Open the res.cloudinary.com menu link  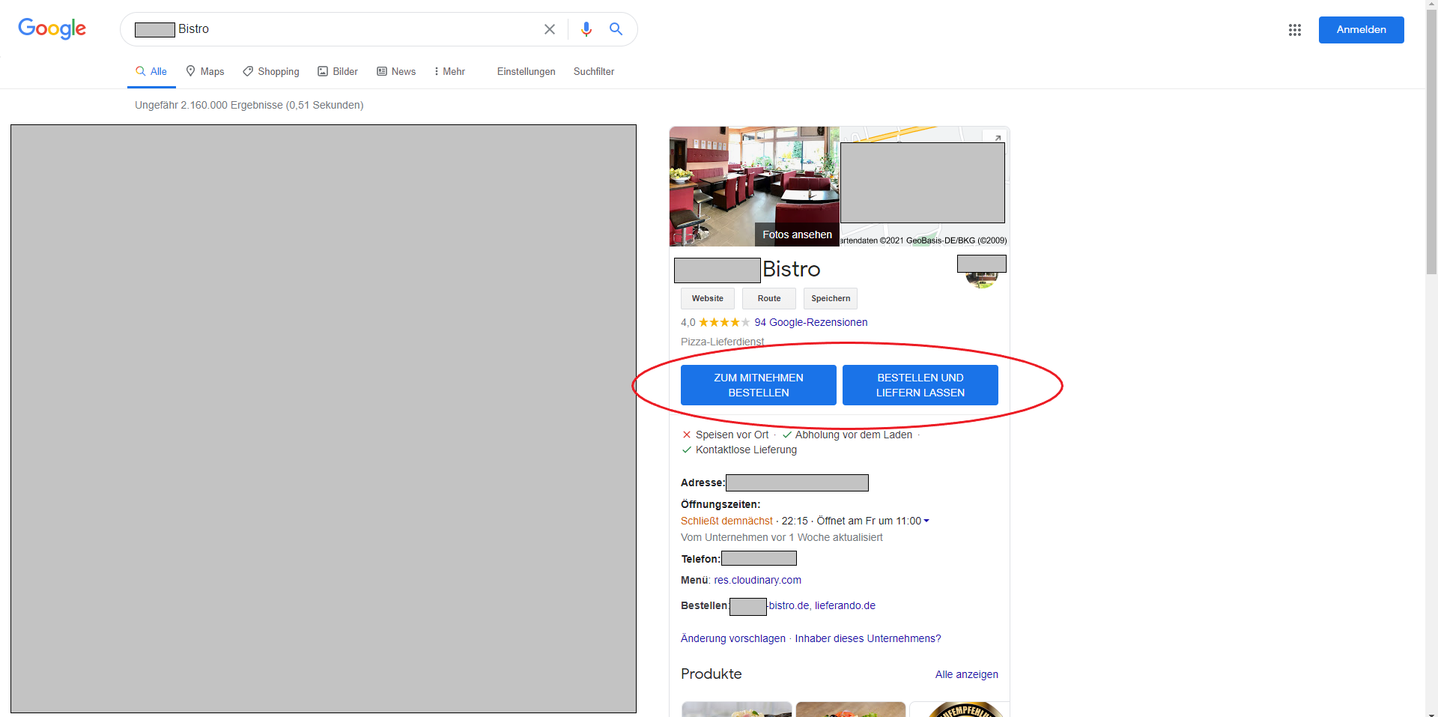tap(757, 580)
